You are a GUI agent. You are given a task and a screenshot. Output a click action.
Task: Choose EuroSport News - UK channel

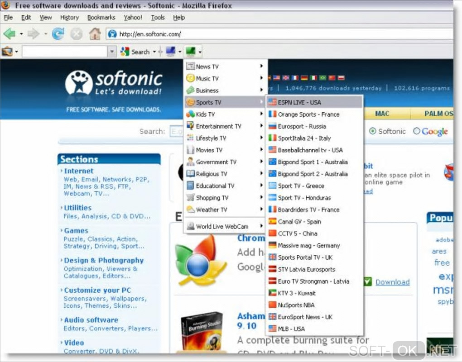coord(314,317)
